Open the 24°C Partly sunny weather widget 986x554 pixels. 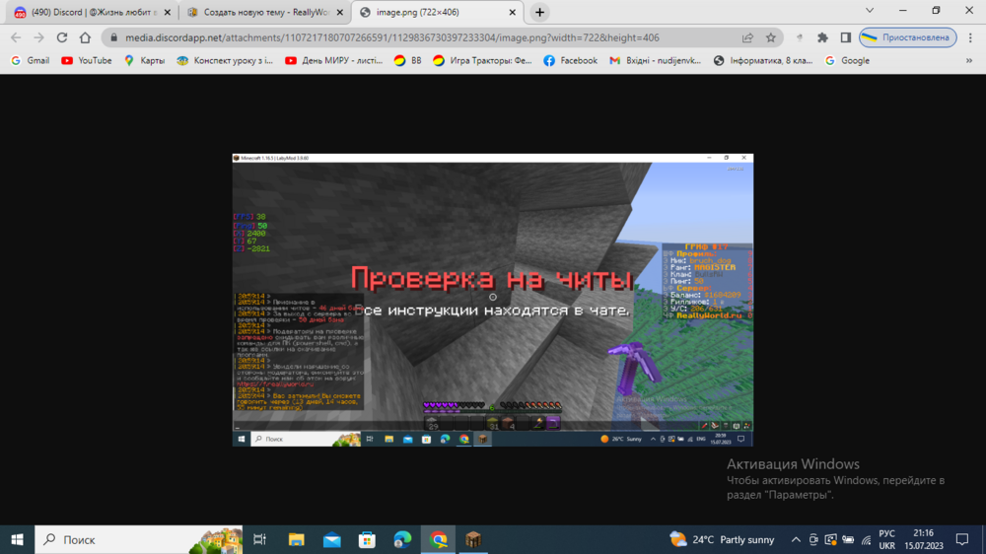(x=722, y=539)
